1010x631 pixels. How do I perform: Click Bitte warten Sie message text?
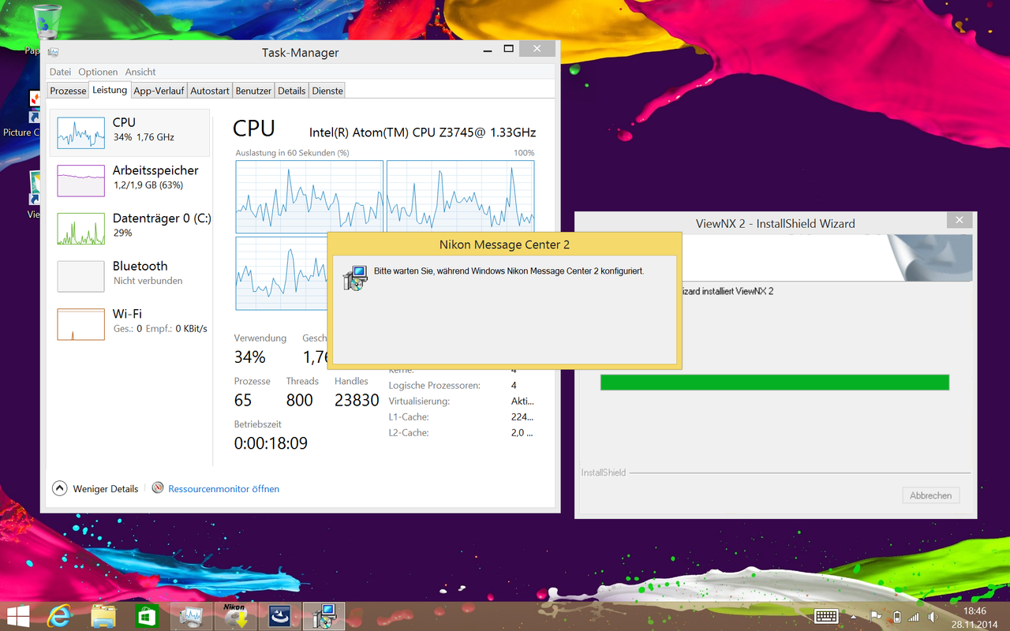(509, 271)
